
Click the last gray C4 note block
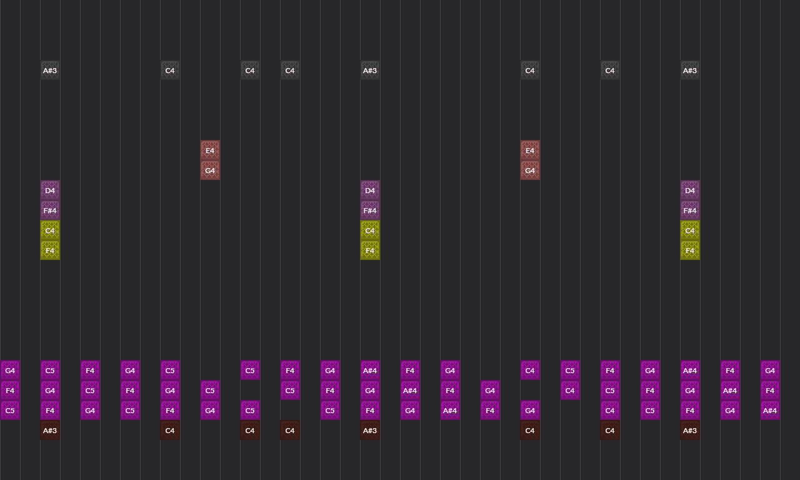610,71
